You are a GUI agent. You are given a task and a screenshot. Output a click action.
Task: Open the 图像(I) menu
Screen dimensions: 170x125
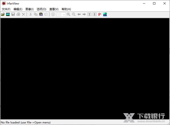[x=29, y=9]
